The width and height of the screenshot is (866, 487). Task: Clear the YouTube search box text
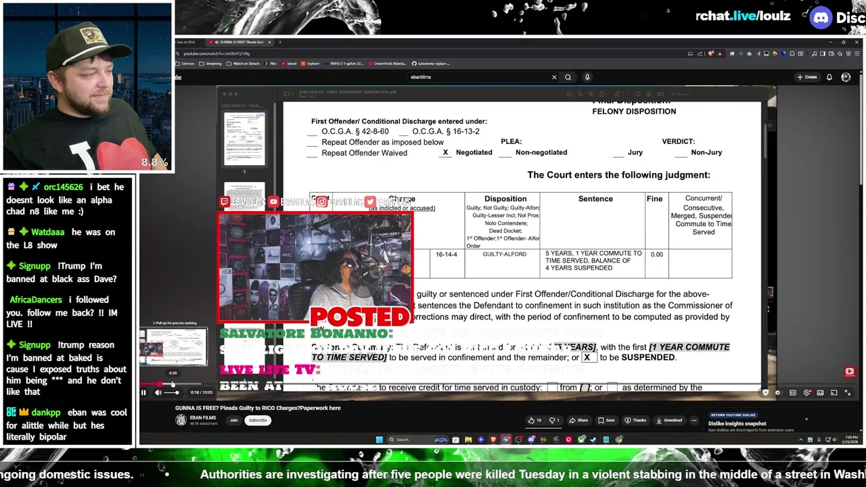click(554, 77)
